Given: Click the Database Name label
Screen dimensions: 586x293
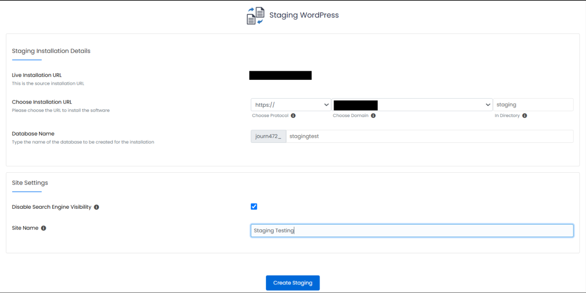Looking at the screenshot, I should coord(33,134).
